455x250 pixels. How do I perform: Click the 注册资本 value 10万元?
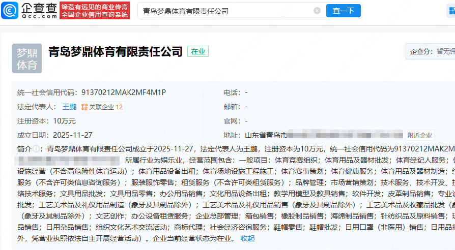click(64, 121)
